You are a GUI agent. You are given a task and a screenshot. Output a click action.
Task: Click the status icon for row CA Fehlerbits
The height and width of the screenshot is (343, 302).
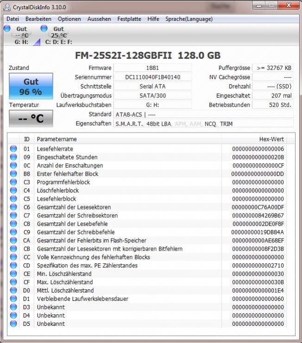[13, 240]
